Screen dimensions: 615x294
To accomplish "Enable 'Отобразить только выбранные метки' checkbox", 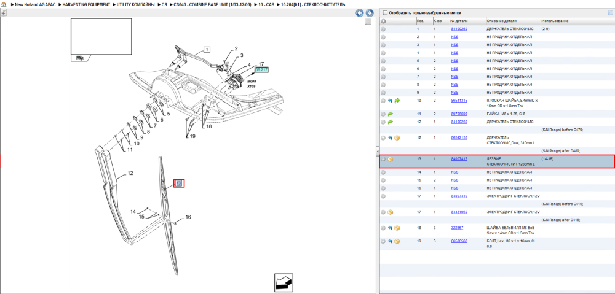I will [x=385, y=13].
